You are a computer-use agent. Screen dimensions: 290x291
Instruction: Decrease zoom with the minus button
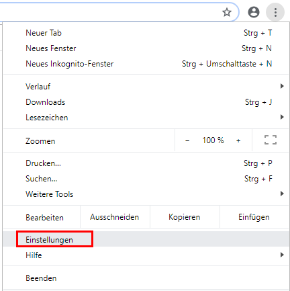click(x=187, y=140)
